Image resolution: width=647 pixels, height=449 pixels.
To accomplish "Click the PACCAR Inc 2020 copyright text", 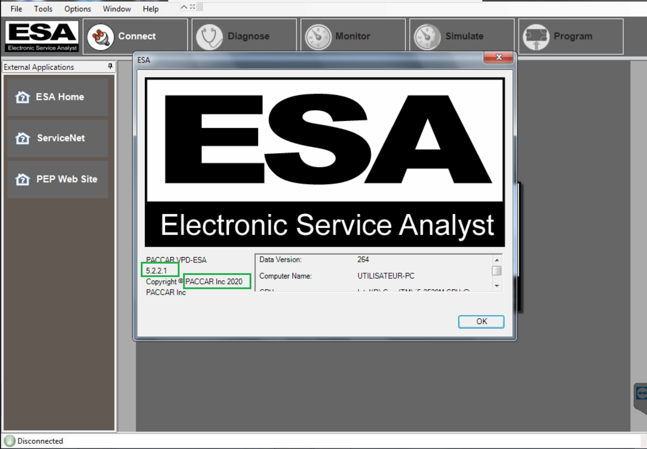I will click(x=214, y=282).
